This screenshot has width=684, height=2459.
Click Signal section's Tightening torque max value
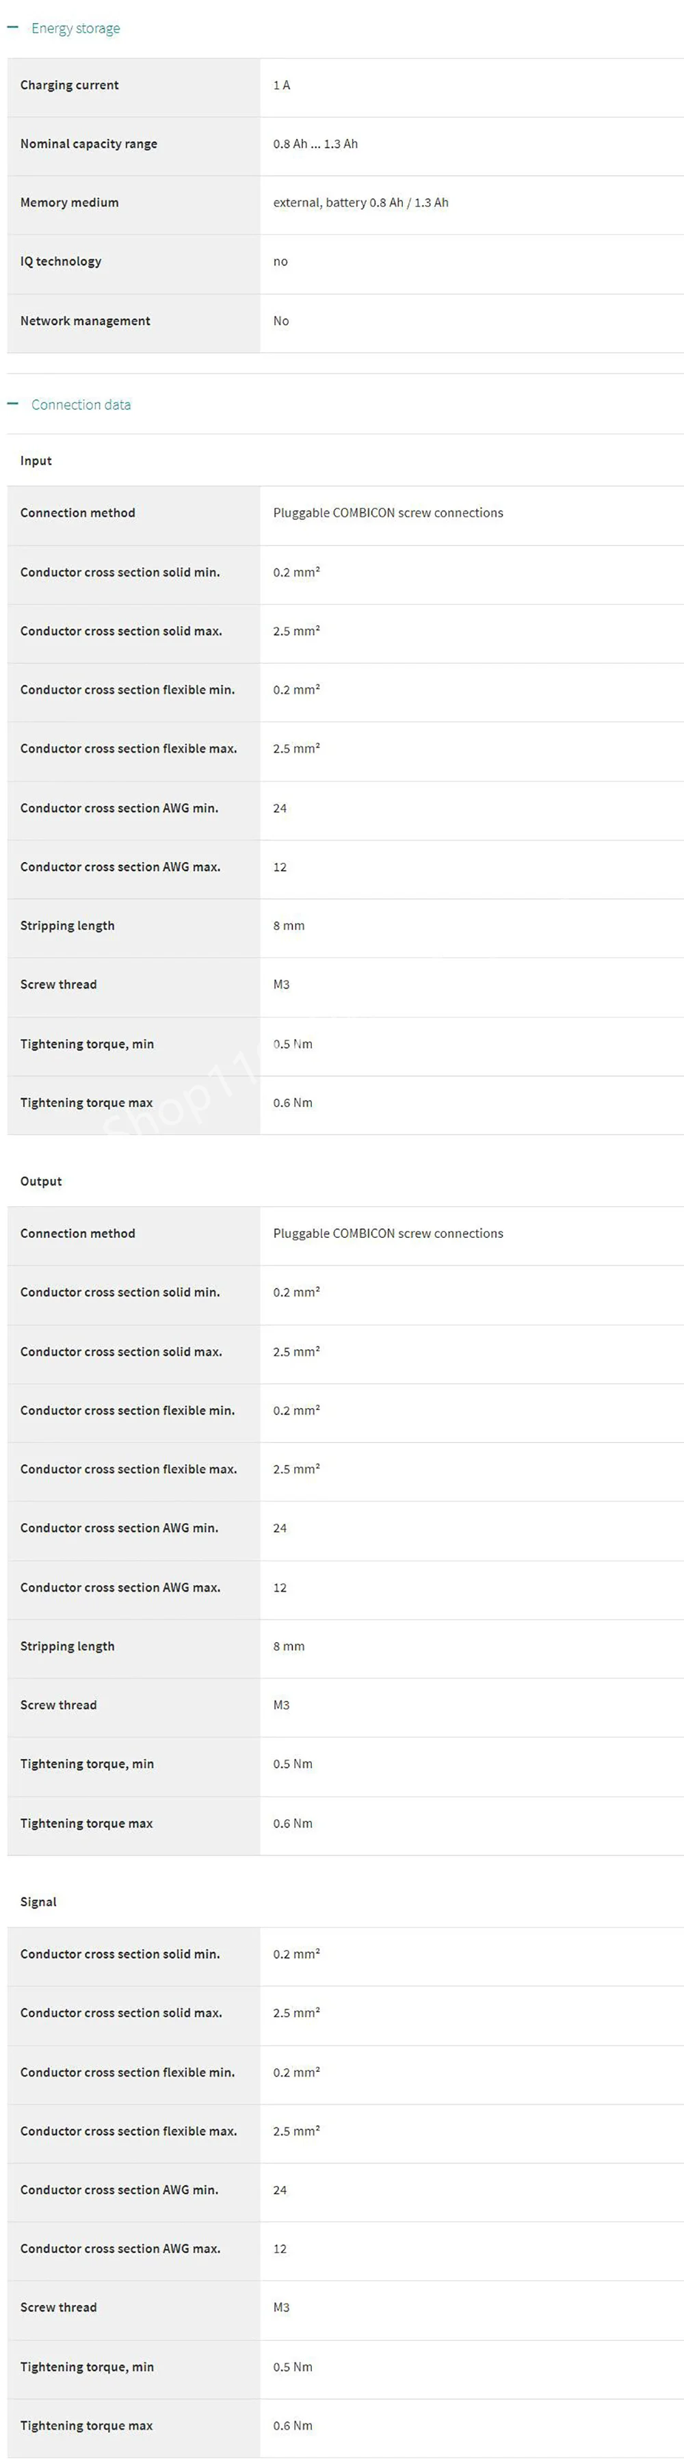292,2425
